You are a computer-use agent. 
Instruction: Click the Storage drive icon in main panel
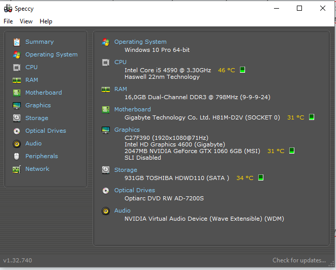[106, 170]
